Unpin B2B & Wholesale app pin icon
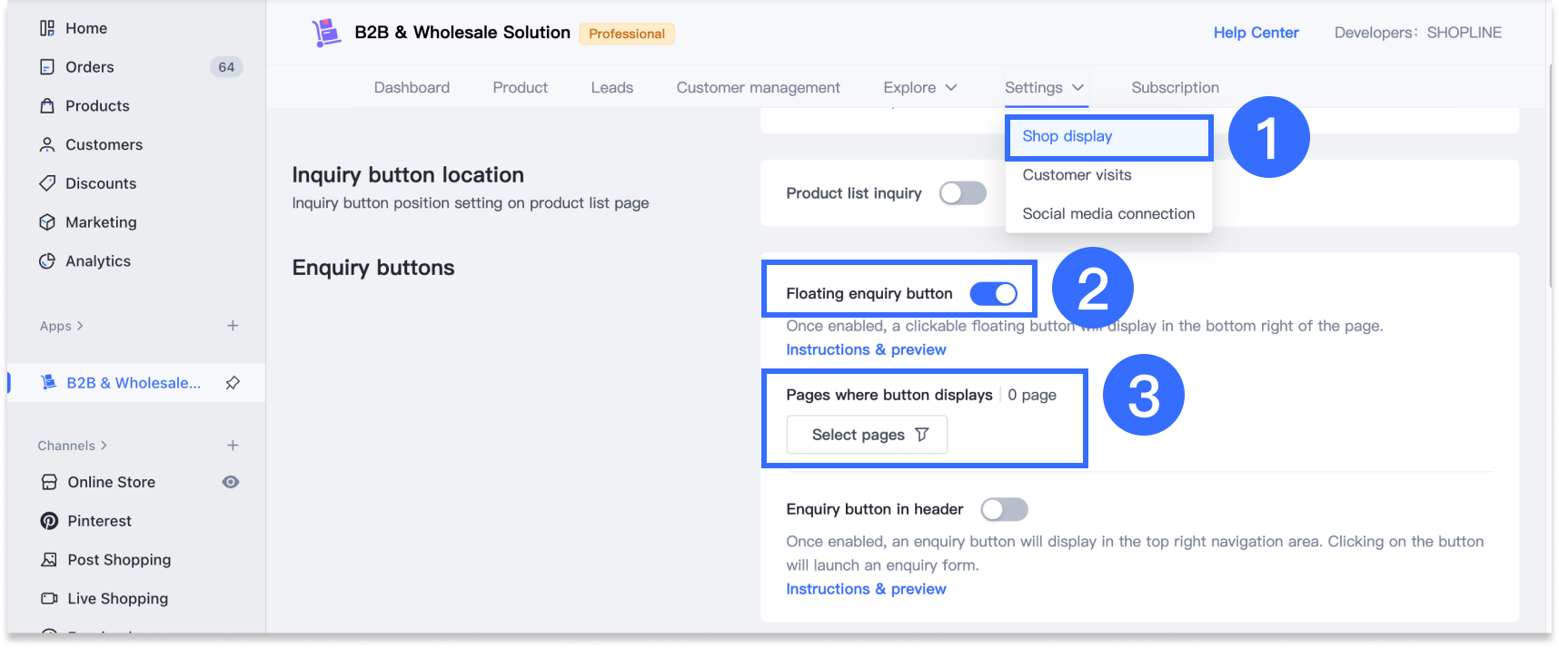Image resolution: width=1559 pixels, height=648 pixels. click(233, 383)
